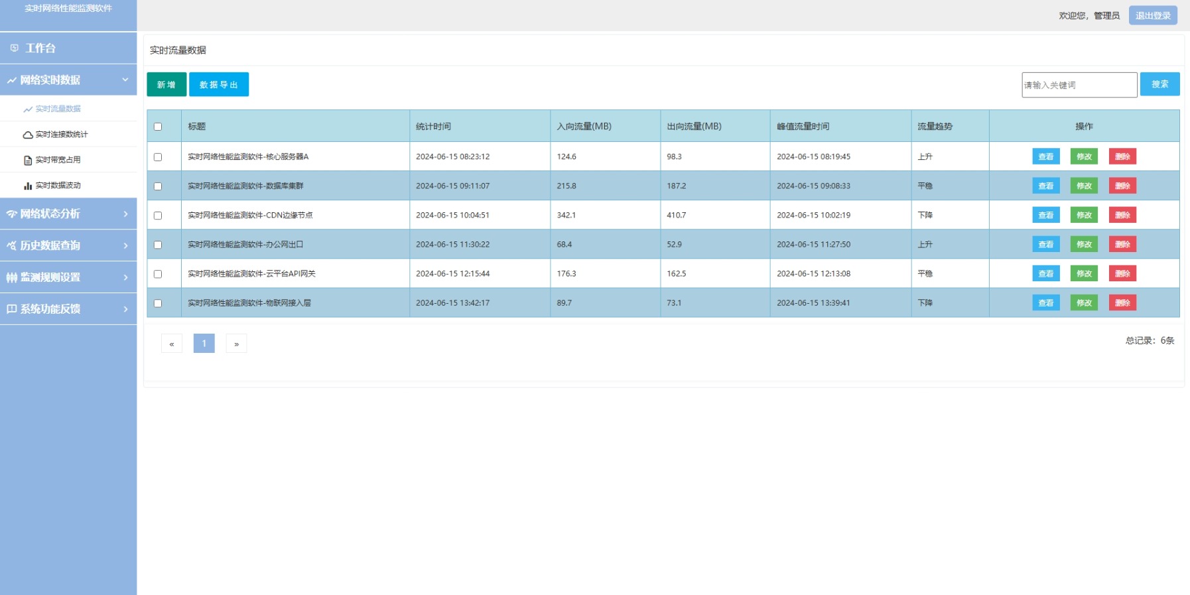Expand the 历史数据查询 menu arrow

pos(125,245)
